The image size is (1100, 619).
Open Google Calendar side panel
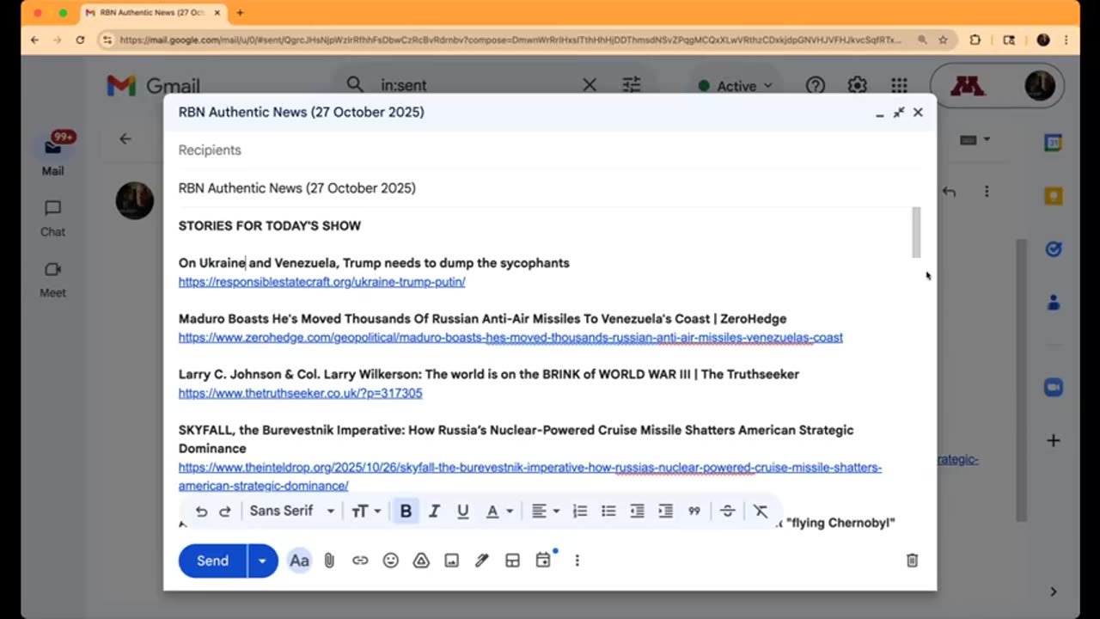pyautogui.click(x=1054, y=143)
